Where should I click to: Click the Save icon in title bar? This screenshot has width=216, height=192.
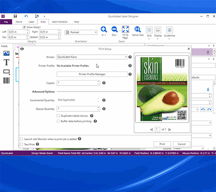pyautogui.click(x=15, y=16)
